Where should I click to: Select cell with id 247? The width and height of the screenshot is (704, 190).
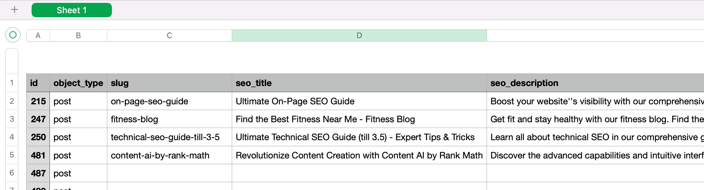[38, 119]
